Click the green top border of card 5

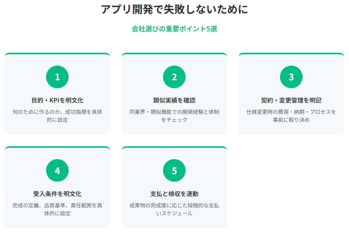pos(174,147)
